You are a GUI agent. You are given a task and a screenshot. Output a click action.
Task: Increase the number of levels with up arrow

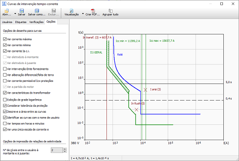click(x=65, y=149)
